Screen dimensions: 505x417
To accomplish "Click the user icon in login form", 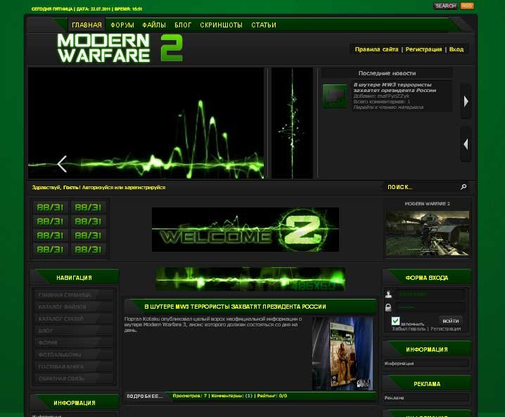I will click(x=388, y=295).
